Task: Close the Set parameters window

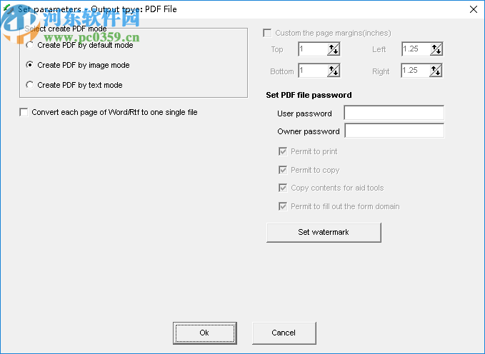Action: 474,9
